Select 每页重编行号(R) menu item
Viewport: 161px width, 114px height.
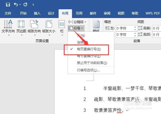coord(91,49)
